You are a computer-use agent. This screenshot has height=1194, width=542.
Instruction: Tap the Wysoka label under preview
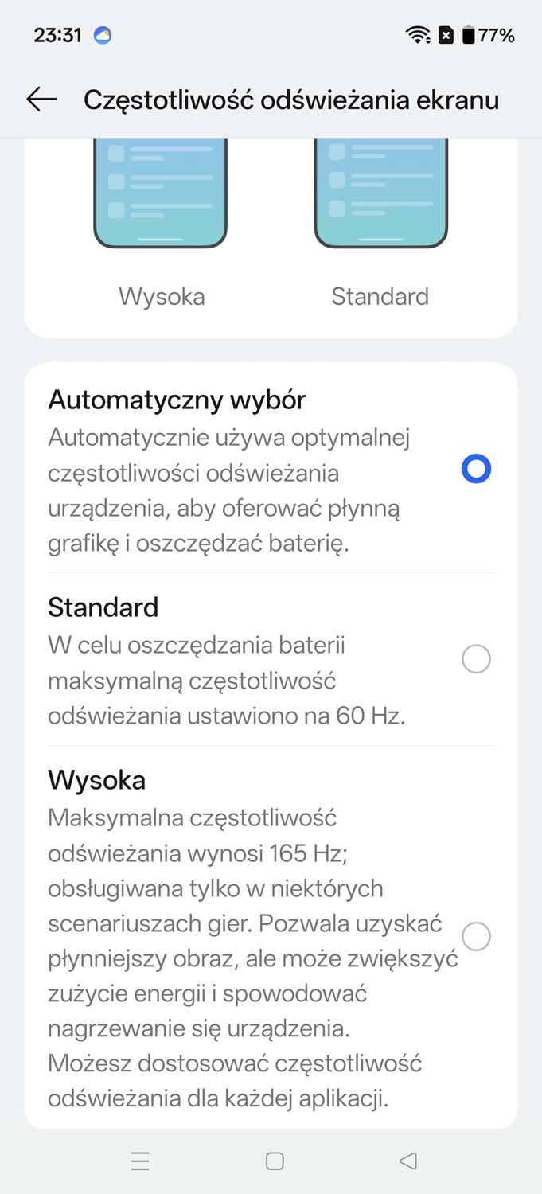click(162, 297)
